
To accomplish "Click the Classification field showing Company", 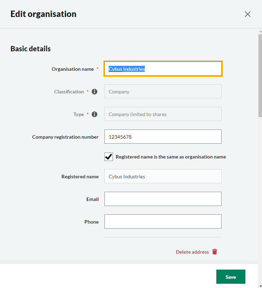I will click(x=163, y=92).
